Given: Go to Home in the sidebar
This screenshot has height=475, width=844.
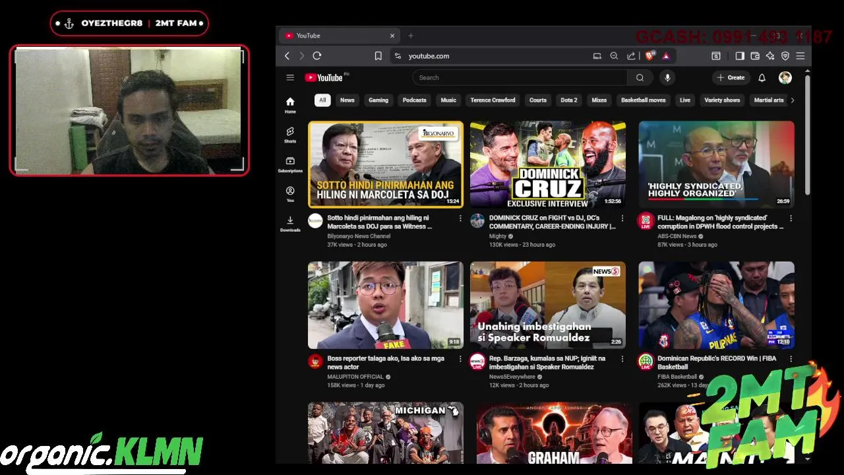Looking at the screenshot, I should (x=290, y=105).
